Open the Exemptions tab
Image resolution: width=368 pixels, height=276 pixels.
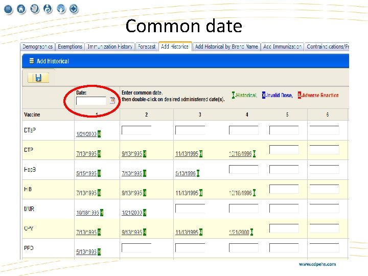tap(70, 47)
